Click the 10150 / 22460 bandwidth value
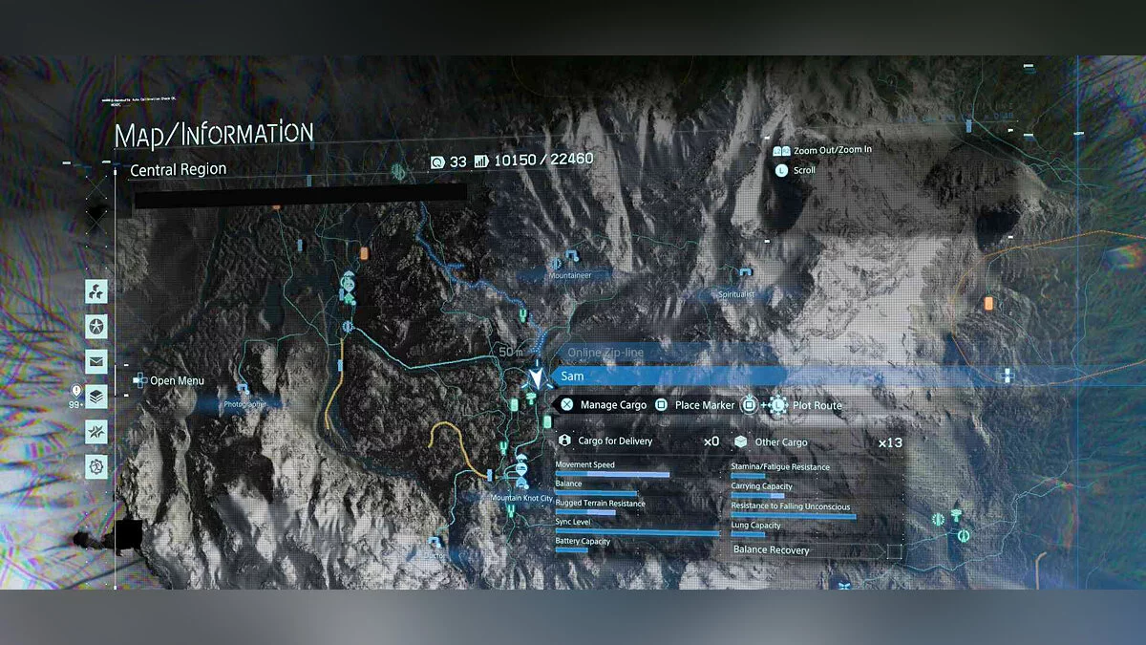 point(543,161)
